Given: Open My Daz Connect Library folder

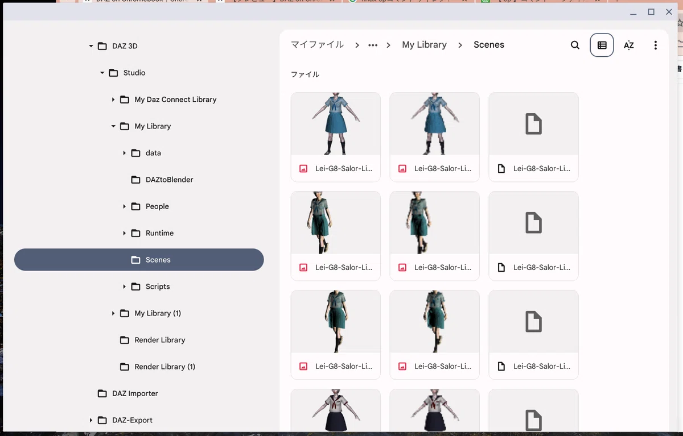Looking at the screenshot, I should pos(139,99).
